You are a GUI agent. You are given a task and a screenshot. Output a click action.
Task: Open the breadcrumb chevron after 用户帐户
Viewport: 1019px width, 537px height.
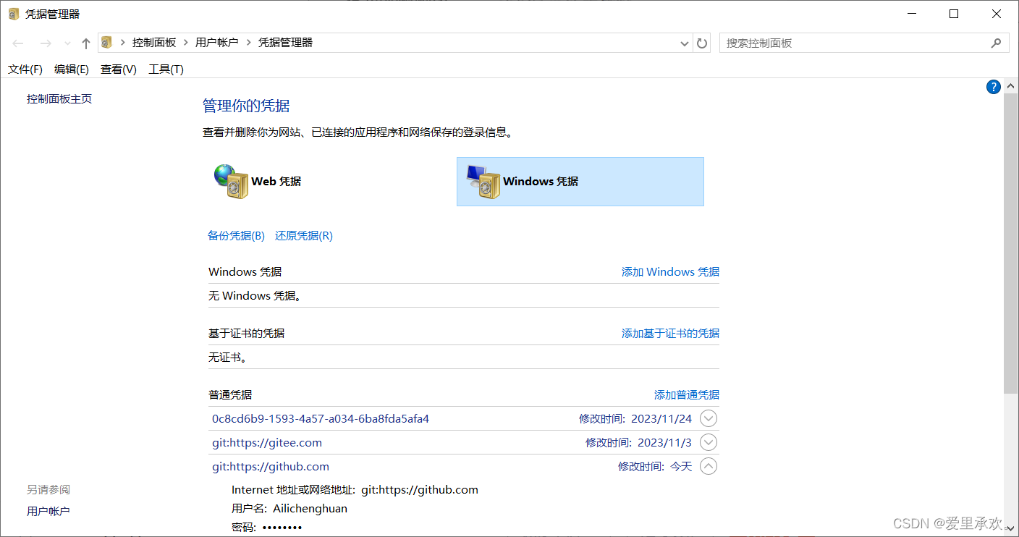(x=249, y=43)
